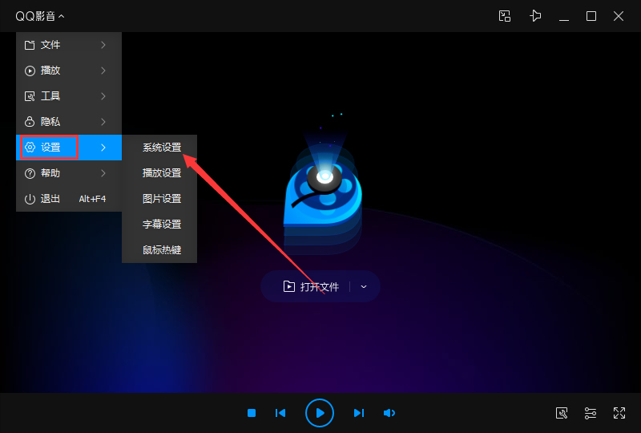This screenshot has width=641, height=433.
Task: Expand the 隐私 submenu arrow
Action: click(x=103, y=122)
